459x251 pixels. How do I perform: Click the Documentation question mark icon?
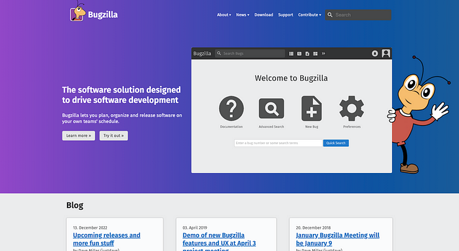[231, 108]
